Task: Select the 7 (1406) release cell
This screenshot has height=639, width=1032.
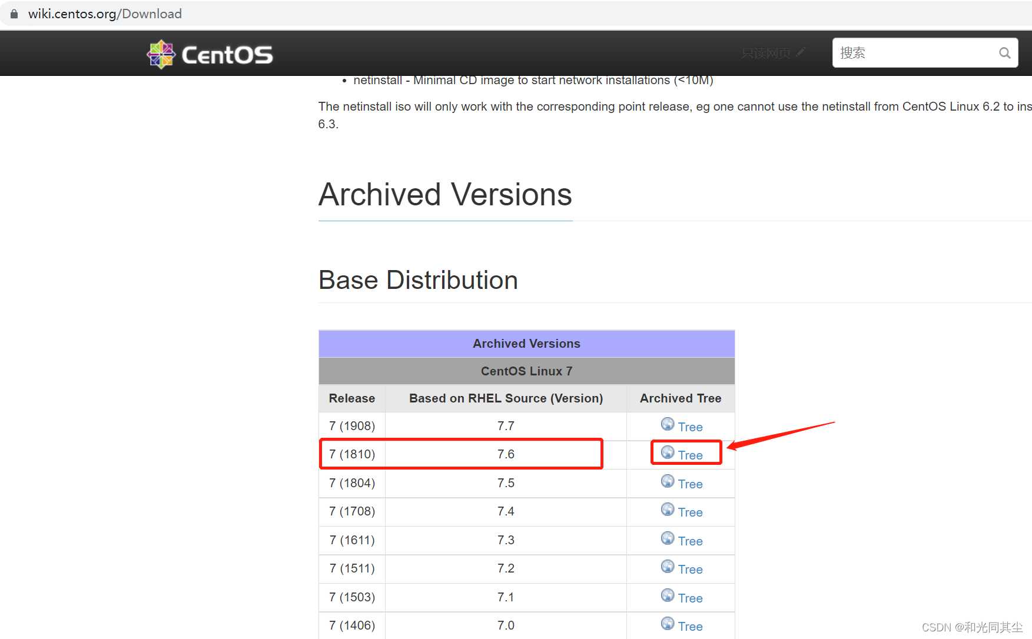Action: click(352, 625)
